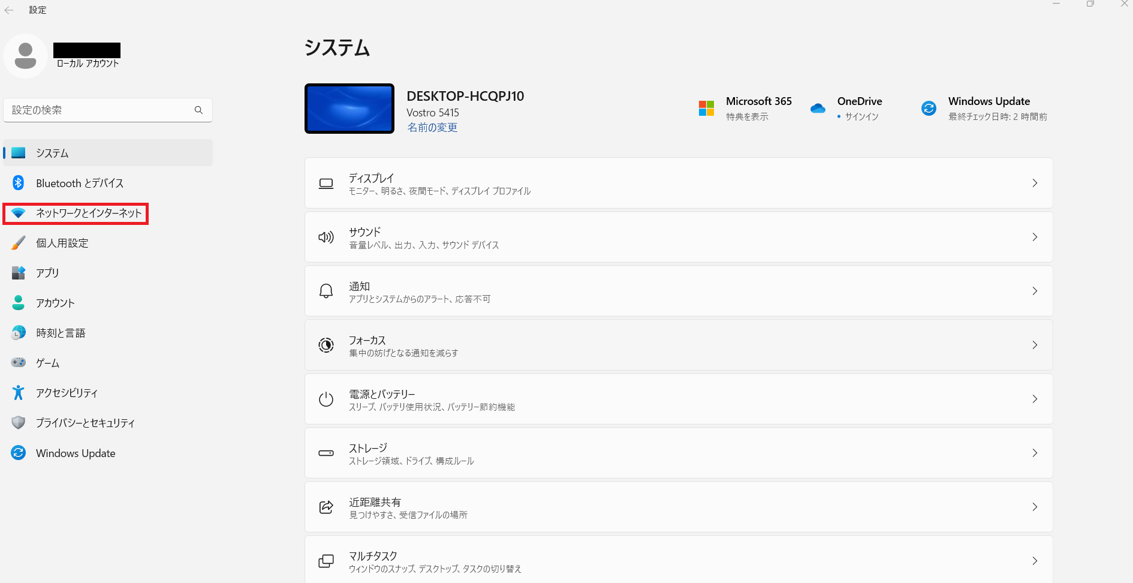Click OneDrive サインイン link
1133x583 pixels.
point(861,117)
